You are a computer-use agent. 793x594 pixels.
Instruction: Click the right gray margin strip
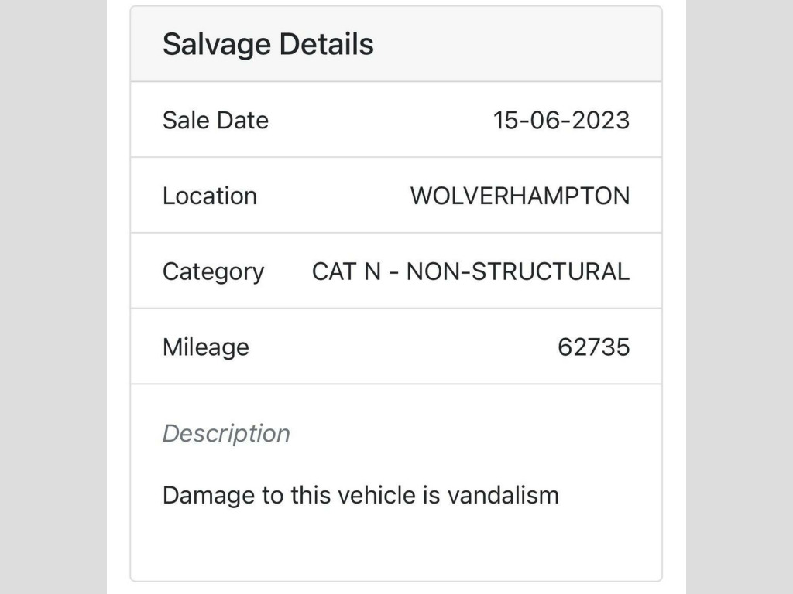coord(739,297)
